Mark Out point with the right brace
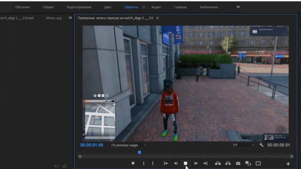The height and width of the screenshot is (169, 301). (152, 163)
